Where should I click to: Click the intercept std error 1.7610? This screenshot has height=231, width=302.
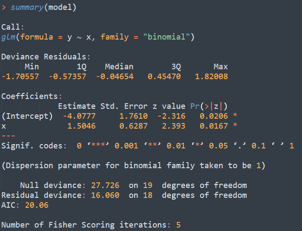pos(134,116)
